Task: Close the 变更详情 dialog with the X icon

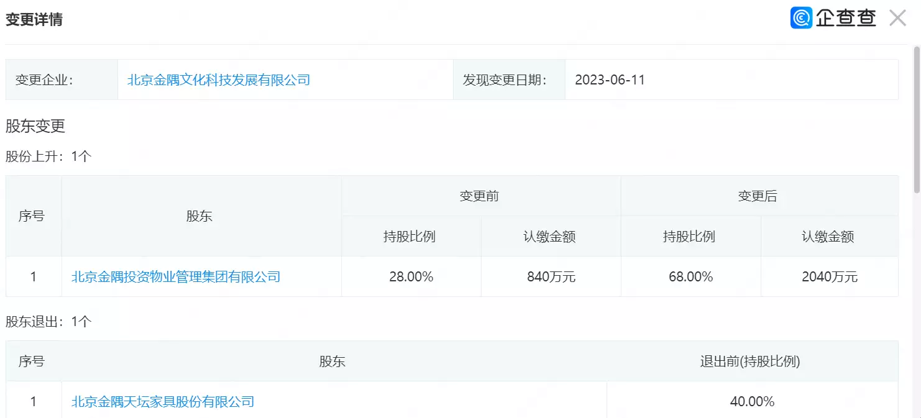Action: [x=897, y=18]
